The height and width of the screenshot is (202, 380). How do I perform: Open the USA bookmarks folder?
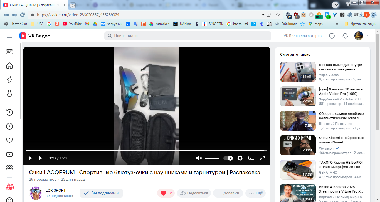click(37, 24)
